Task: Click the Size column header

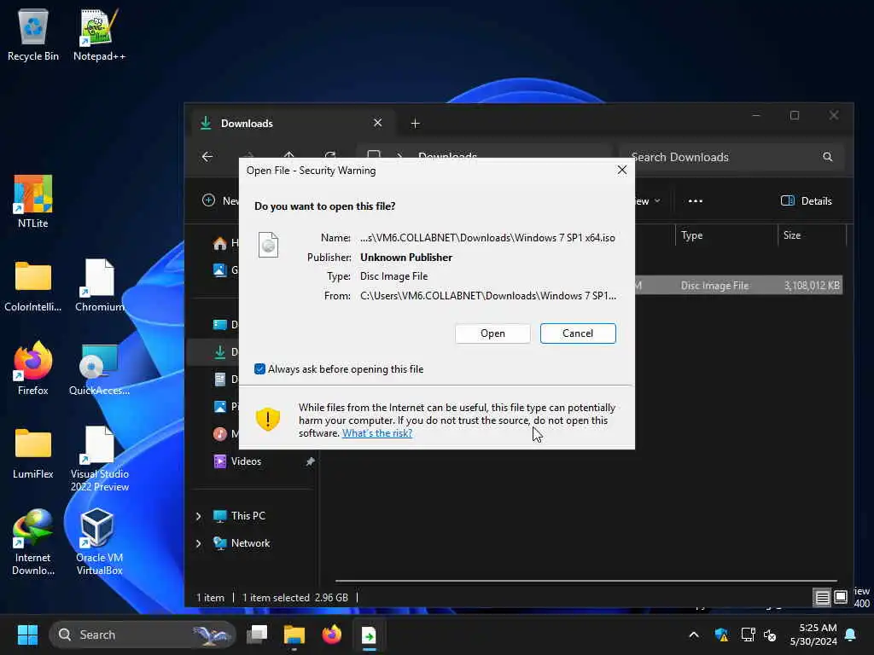Action: point(812,235)
